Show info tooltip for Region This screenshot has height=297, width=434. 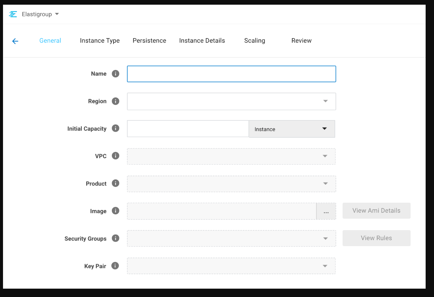pyautogui.click(x=116, y=101)
